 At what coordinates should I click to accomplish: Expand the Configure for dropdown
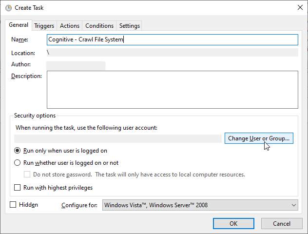tap(200, 205)
